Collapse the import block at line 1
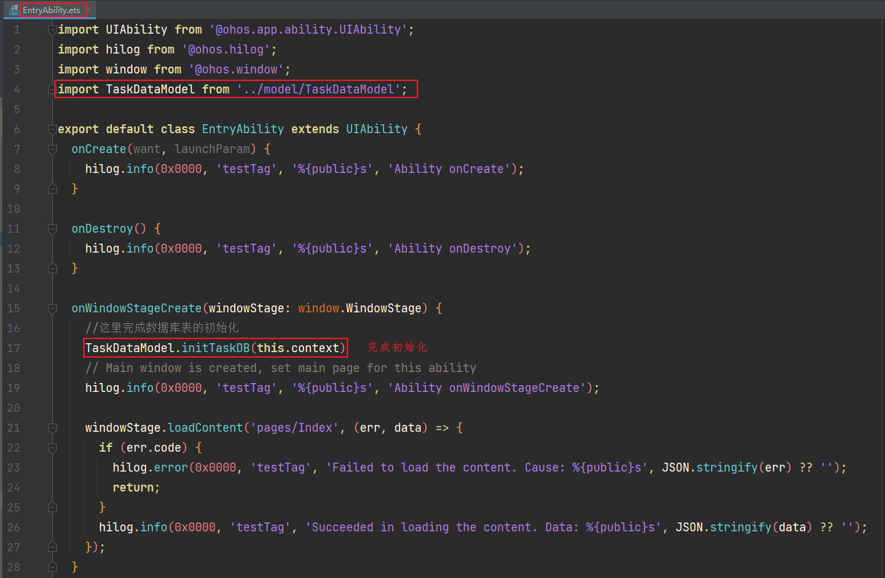Image resolution: width=885 pixels, height=578 pixels. pyautogui.click(x=51, y=30)
